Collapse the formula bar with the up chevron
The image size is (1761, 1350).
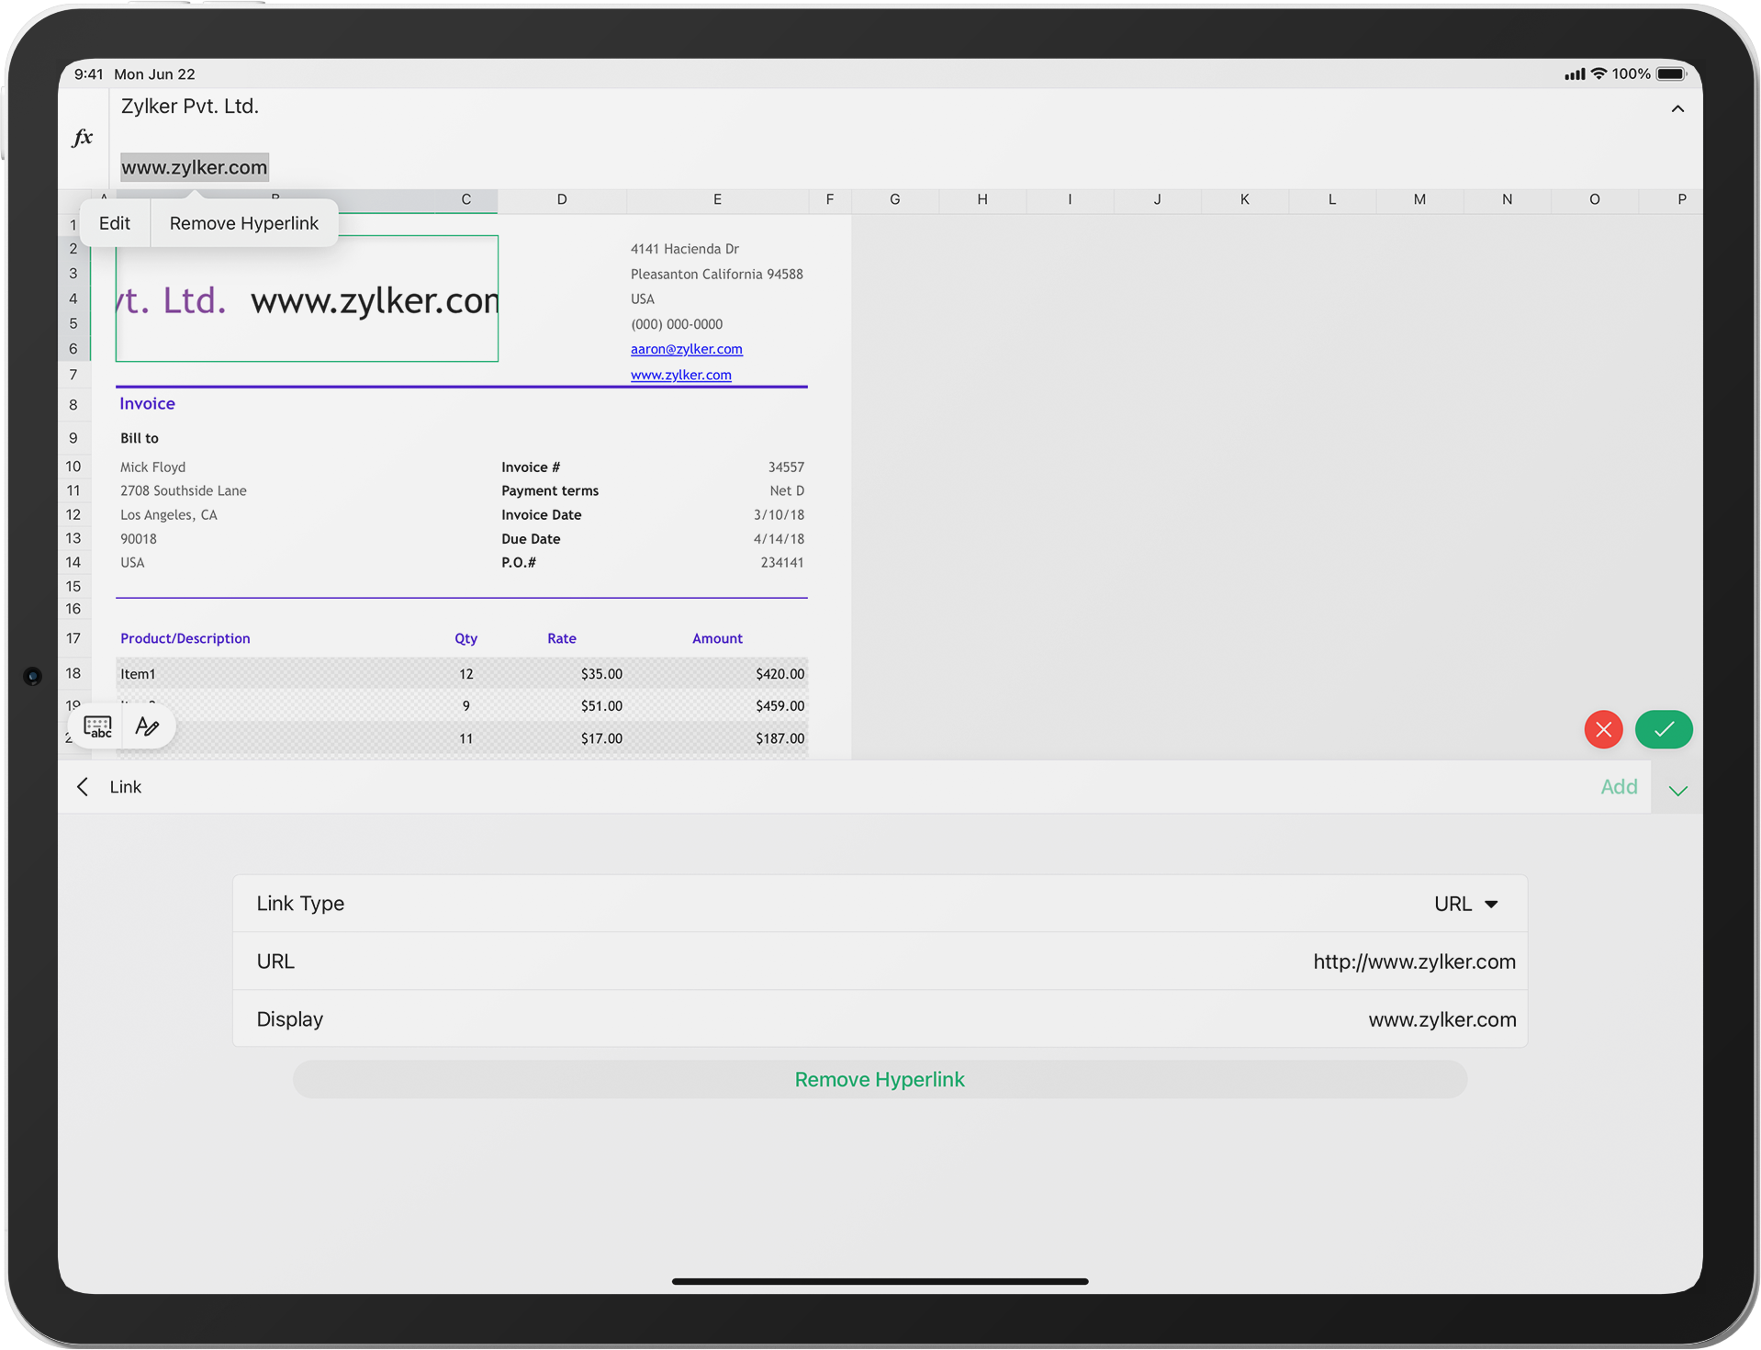pyautogui.click(x=1677, y=109)
